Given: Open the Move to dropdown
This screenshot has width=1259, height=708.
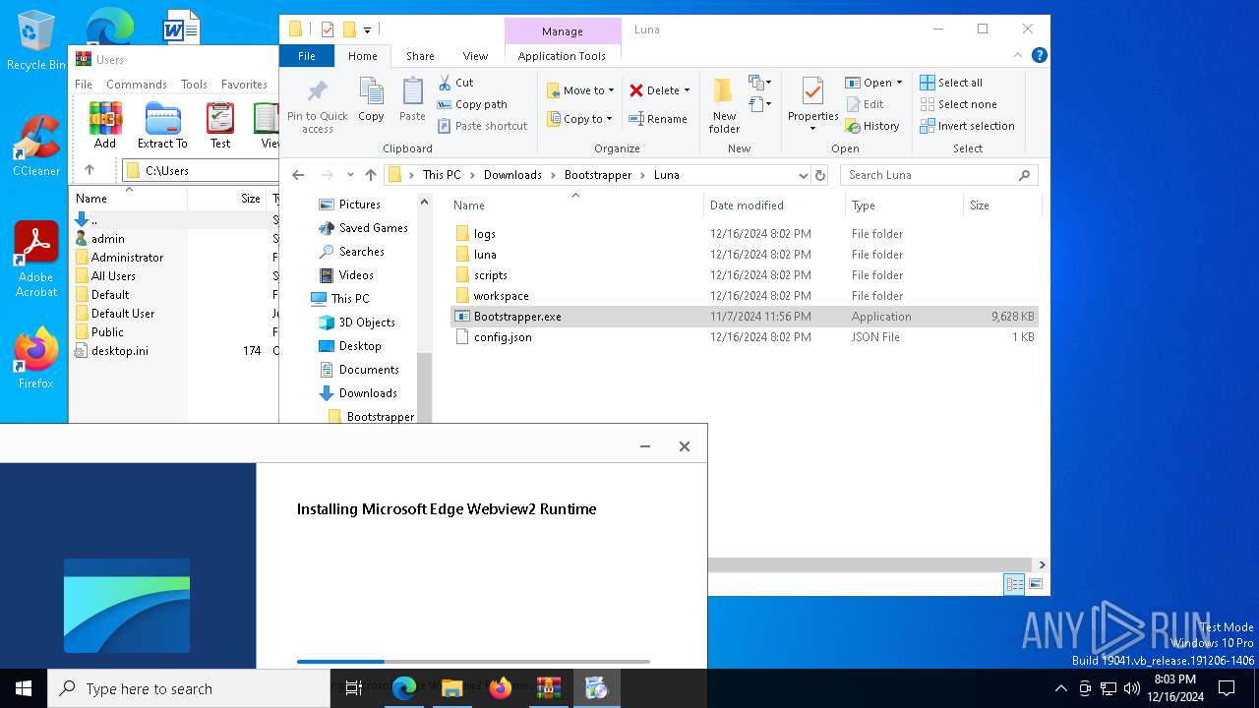Looking at the screenshot, I should (x=580, y=90).
